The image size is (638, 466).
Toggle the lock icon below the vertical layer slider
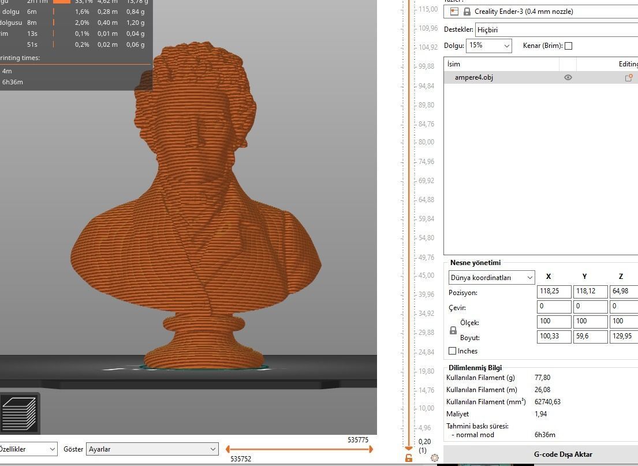pos(409,458)
